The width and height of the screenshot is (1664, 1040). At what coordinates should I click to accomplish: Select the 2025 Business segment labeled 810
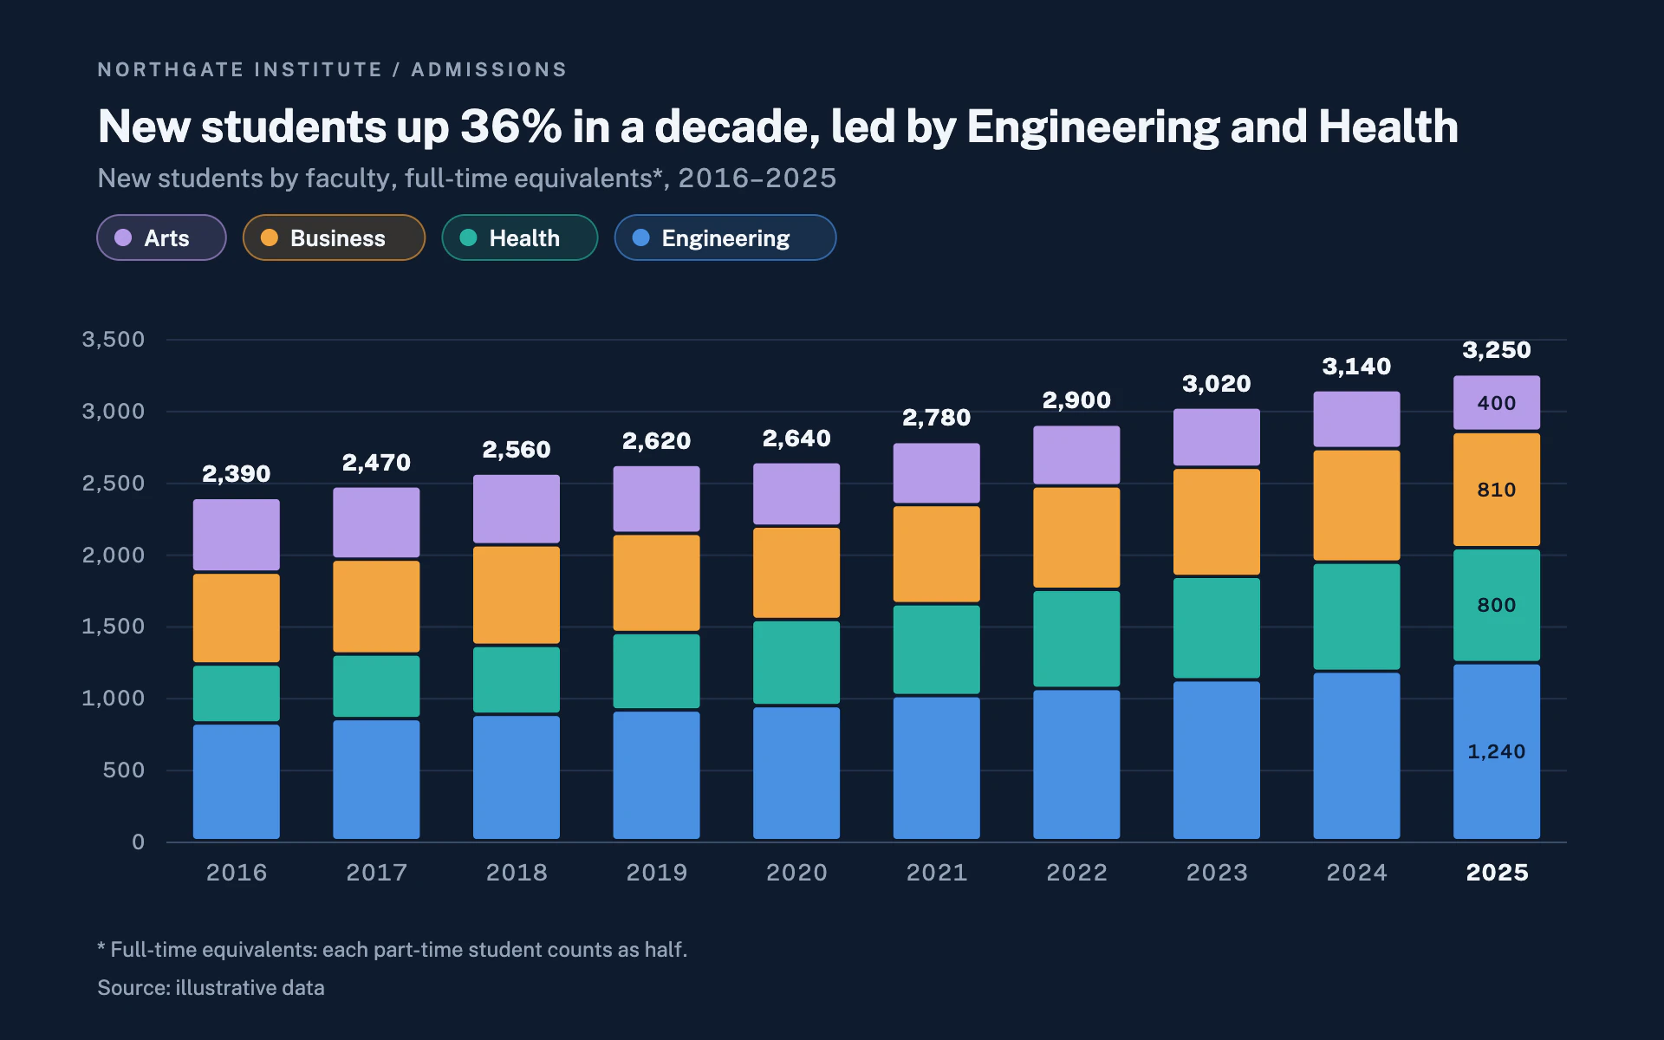1496,490
